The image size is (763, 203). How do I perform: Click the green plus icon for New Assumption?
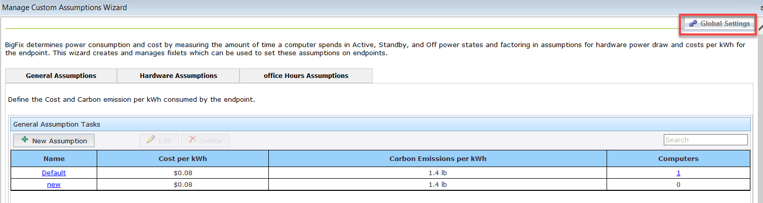coord(25,140)
